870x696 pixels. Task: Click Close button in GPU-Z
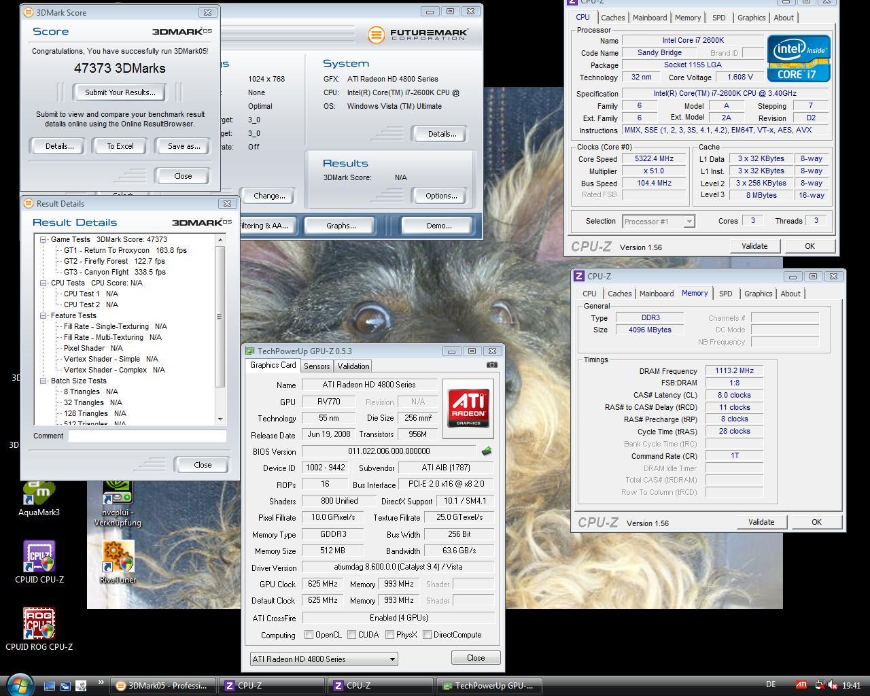coord(476,658)
